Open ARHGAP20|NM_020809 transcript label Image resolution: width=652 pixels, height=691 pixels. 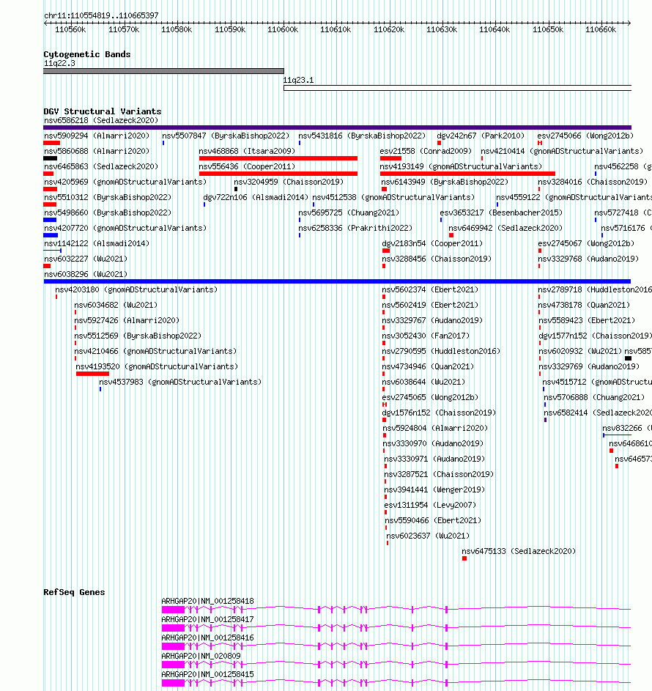click(201, 656)
